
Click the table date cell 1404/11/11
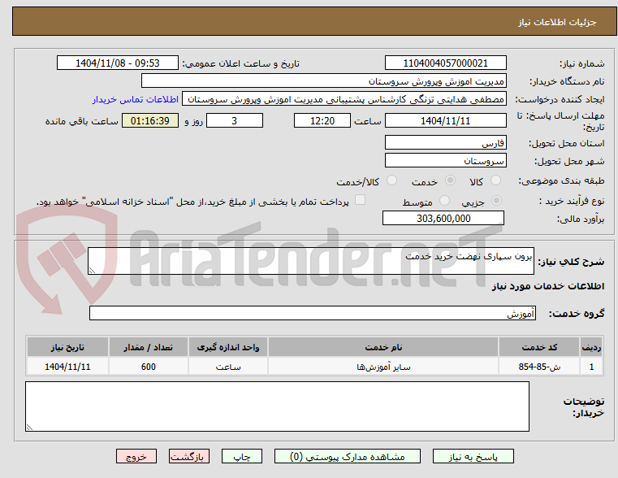tap(67, 367)
